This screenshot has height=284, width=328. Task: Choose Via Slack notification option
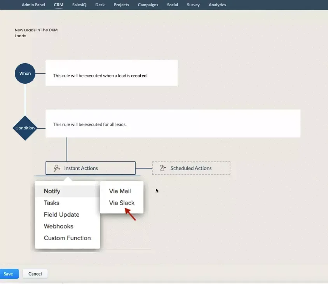(121, 203)
